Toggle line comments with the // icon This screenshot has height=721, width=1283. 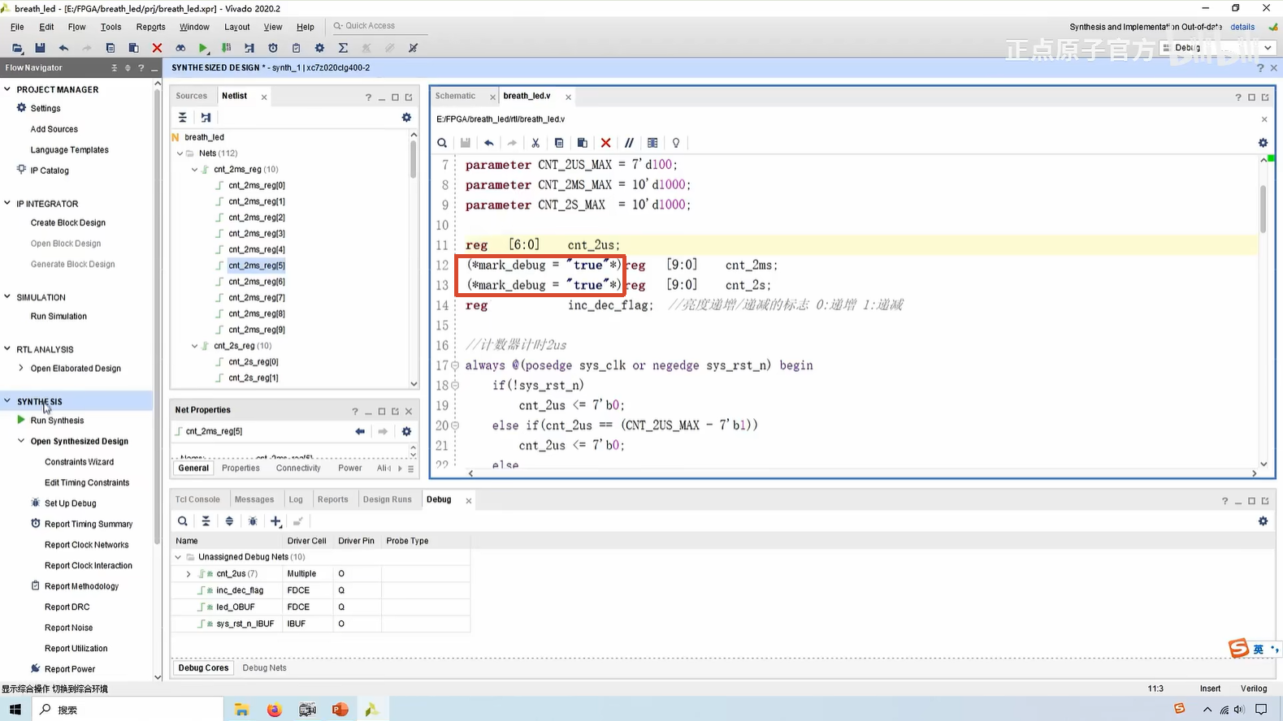point(629,143)
